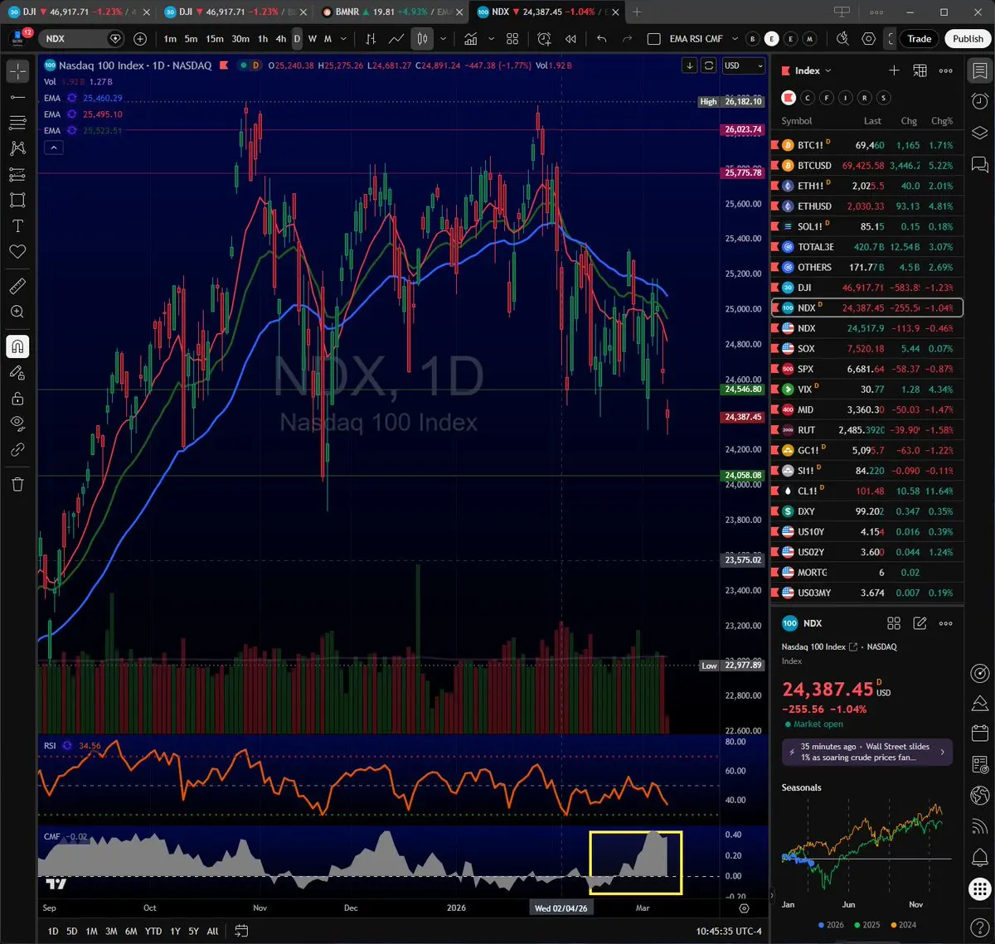Click RSI indicator settings marker
The image size is (995, 944).
click(x=68, y=746)
